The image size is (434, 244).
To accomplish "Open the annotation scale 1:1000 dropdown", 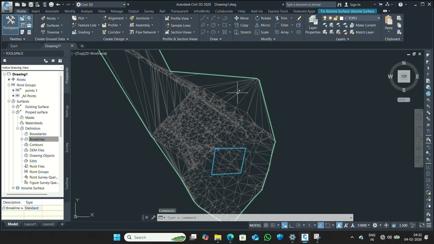I will (x=364, y=225).
